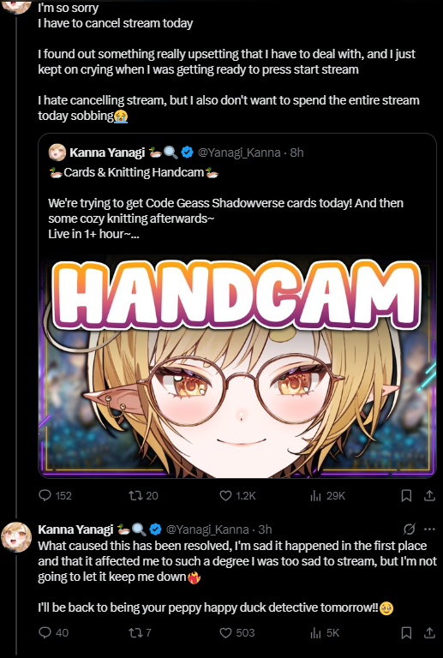
Task: Like the post with 1.2K likes
Action: point(237,495)
